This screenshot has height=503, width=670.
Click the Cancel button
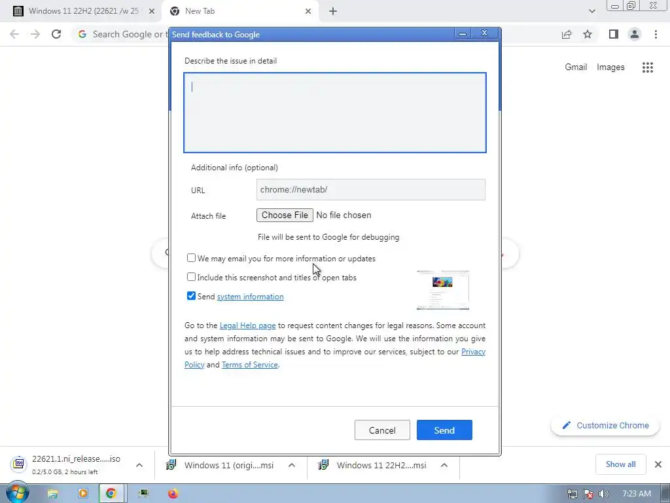point(382,430)
